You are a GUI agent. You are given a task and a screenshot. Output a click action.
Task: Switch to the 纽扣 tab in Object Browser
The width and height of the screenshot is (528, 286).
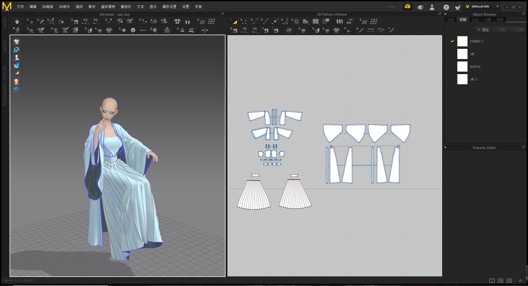(x=475, y=20)
